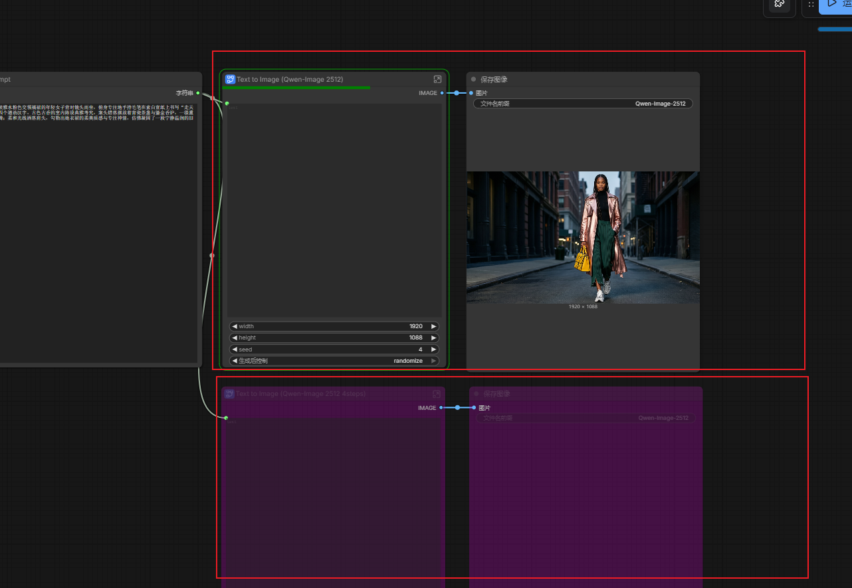Click expand icon on the 4steps node
This screenshot has height=588, width=852.
(x=437, y=394)
